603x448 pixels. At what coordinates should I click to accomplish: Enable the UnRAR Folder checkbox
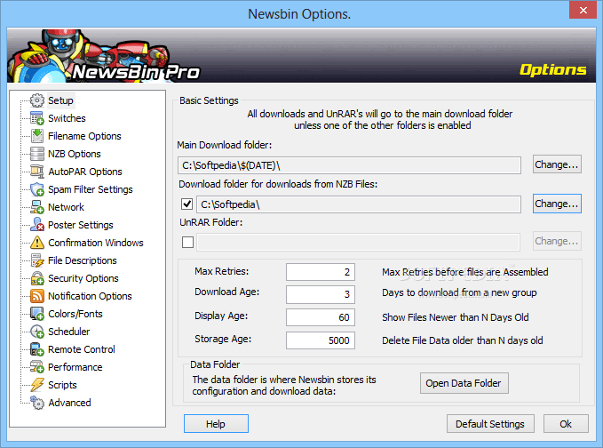[x=187, y=242]
